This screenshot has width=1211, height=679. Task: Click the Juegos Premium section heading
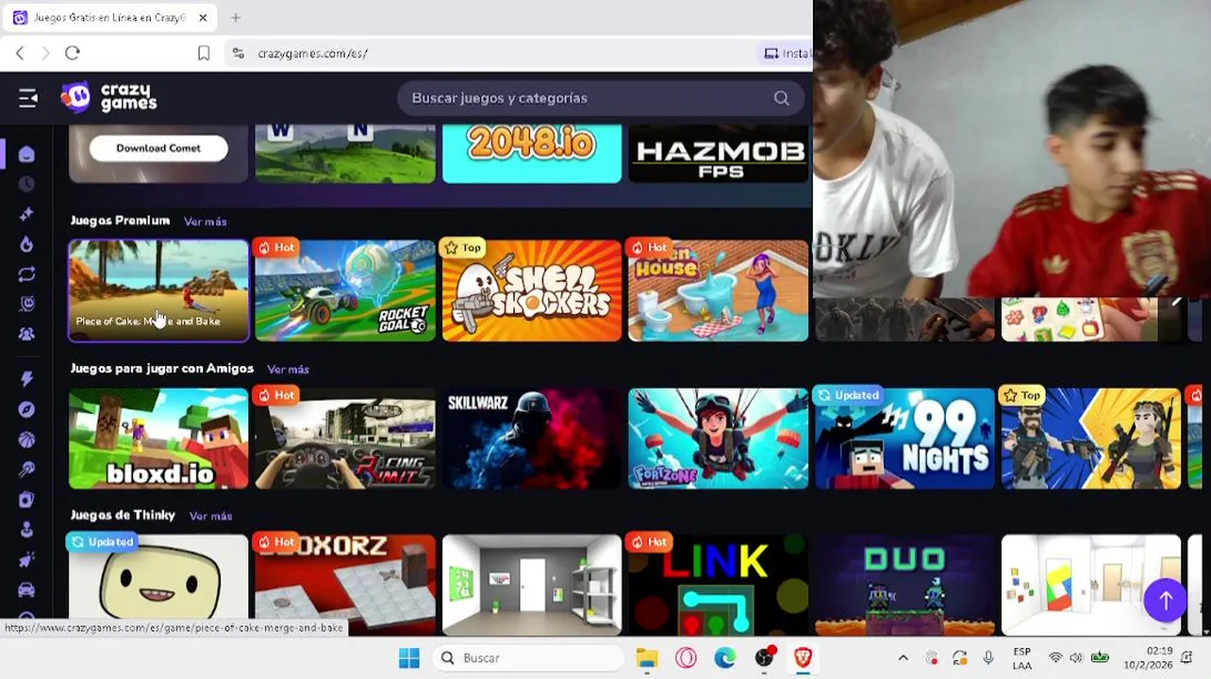(x=120, y=221)
